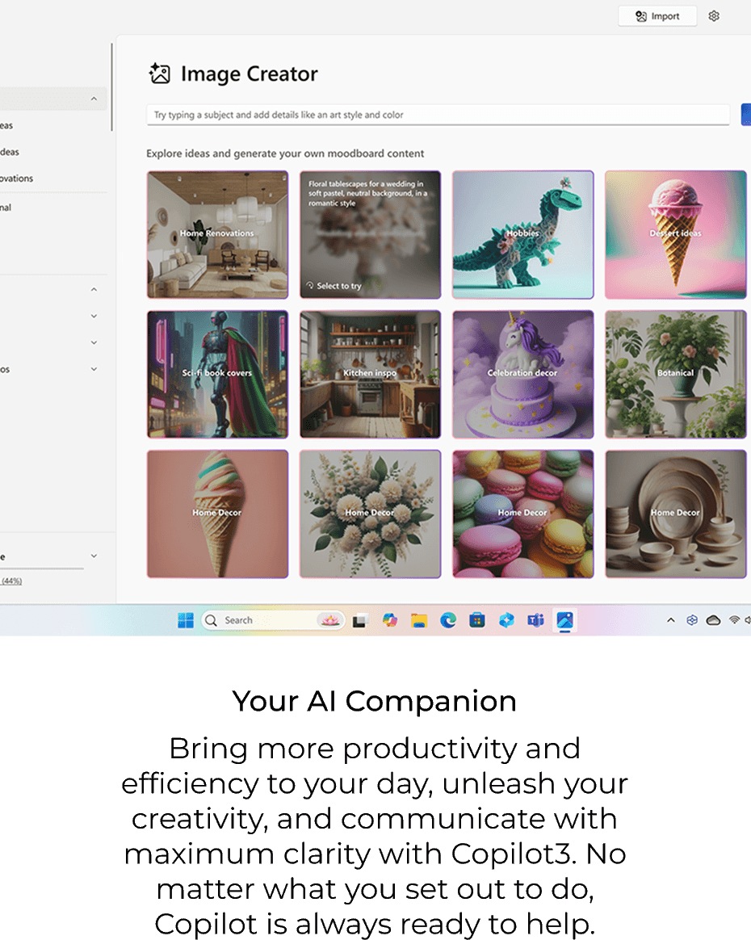This screenshot has width=751, height=940.
Task: Select the Home Decor flower bouquet card
Action: click(x=371, y=514)
